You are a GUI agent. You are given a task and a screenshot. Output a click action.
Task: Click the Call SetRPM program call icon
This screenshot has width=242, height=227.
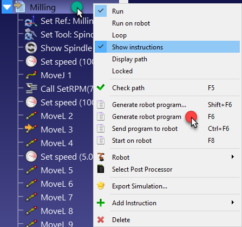31,89
